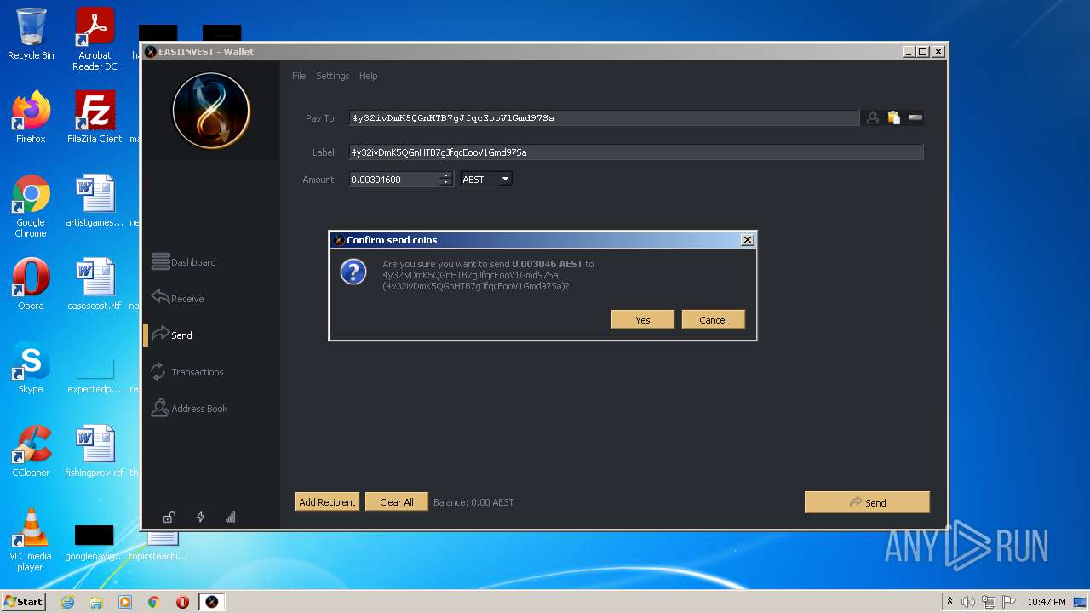
Task: Open CCleaner desktop shortcut
Action: [31, 450]
